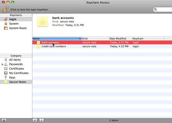Screen dimensions: 172x123
Task: Click the Certificates category icon
Action: tap(6, 69)
